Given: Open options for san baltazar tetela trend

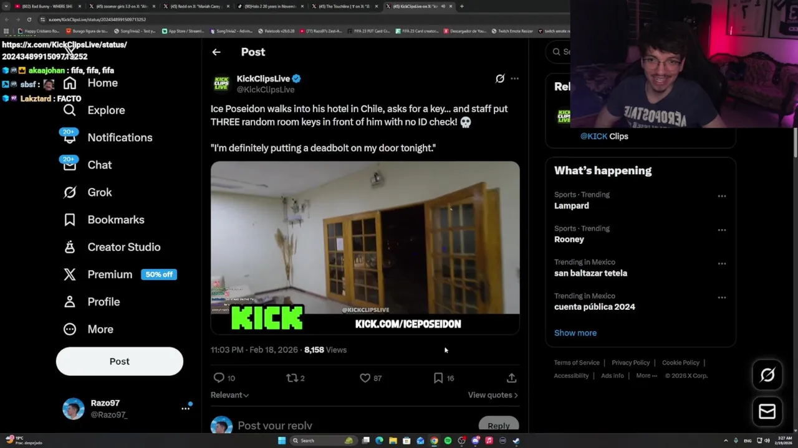Looking at the screenshot, I should (x=721, y=263).
